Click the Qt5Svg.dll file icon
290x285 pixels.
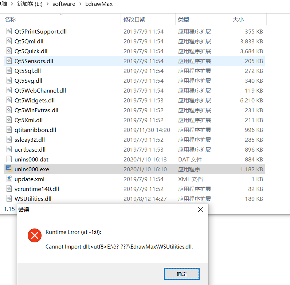[9, 80]
